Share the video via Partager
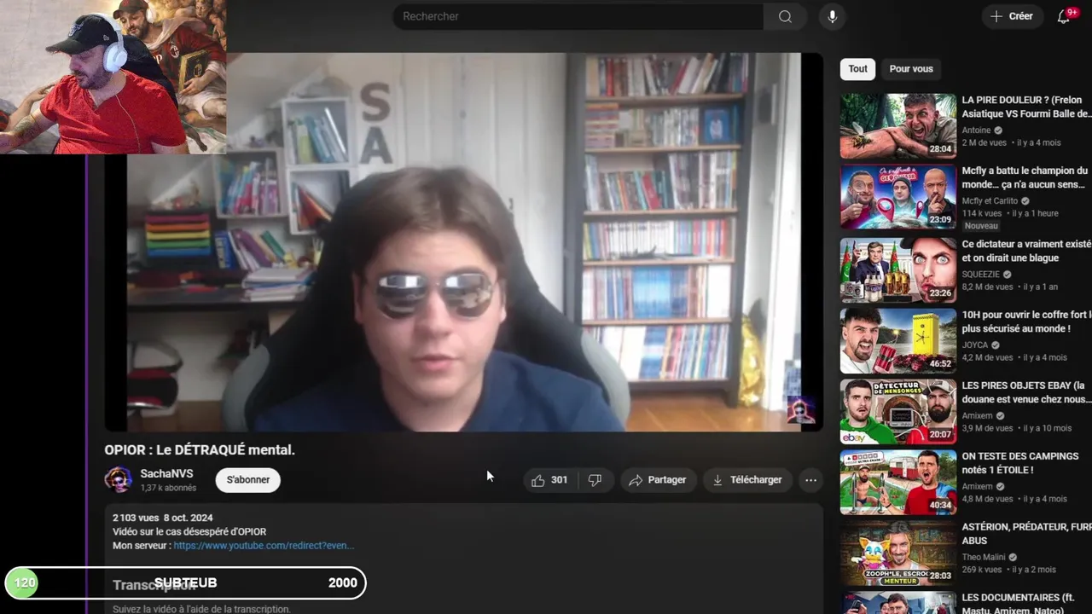The image size is (1092, 614). 657,480
